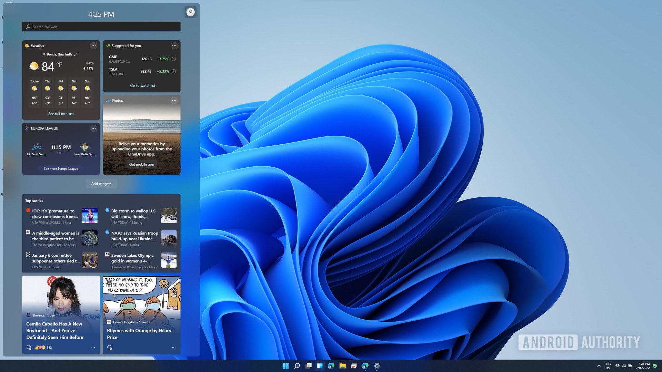React to the Camila Cabello story
Screen dimensions: 662x372
tap(29, 348)
